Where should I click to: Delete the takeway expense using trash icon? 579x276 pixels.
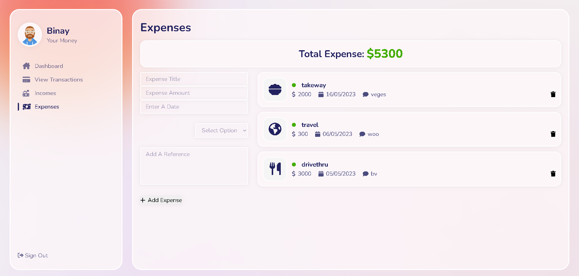[553, 94]
